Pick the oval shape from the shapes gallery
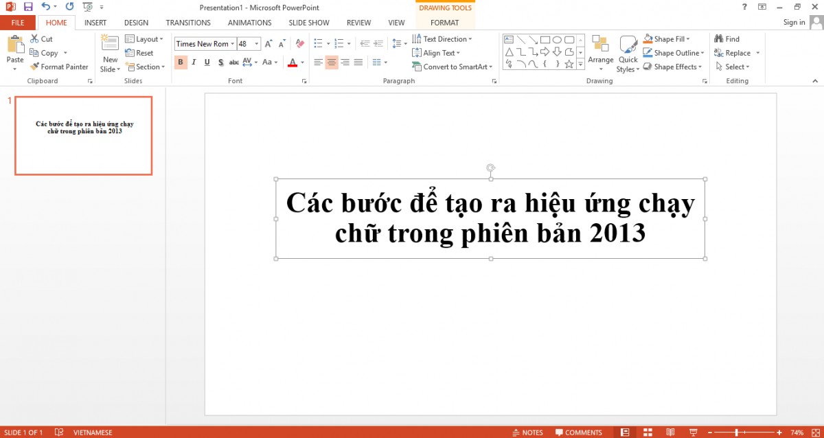The width and height of the screenshot is (824, 438). 557,39
